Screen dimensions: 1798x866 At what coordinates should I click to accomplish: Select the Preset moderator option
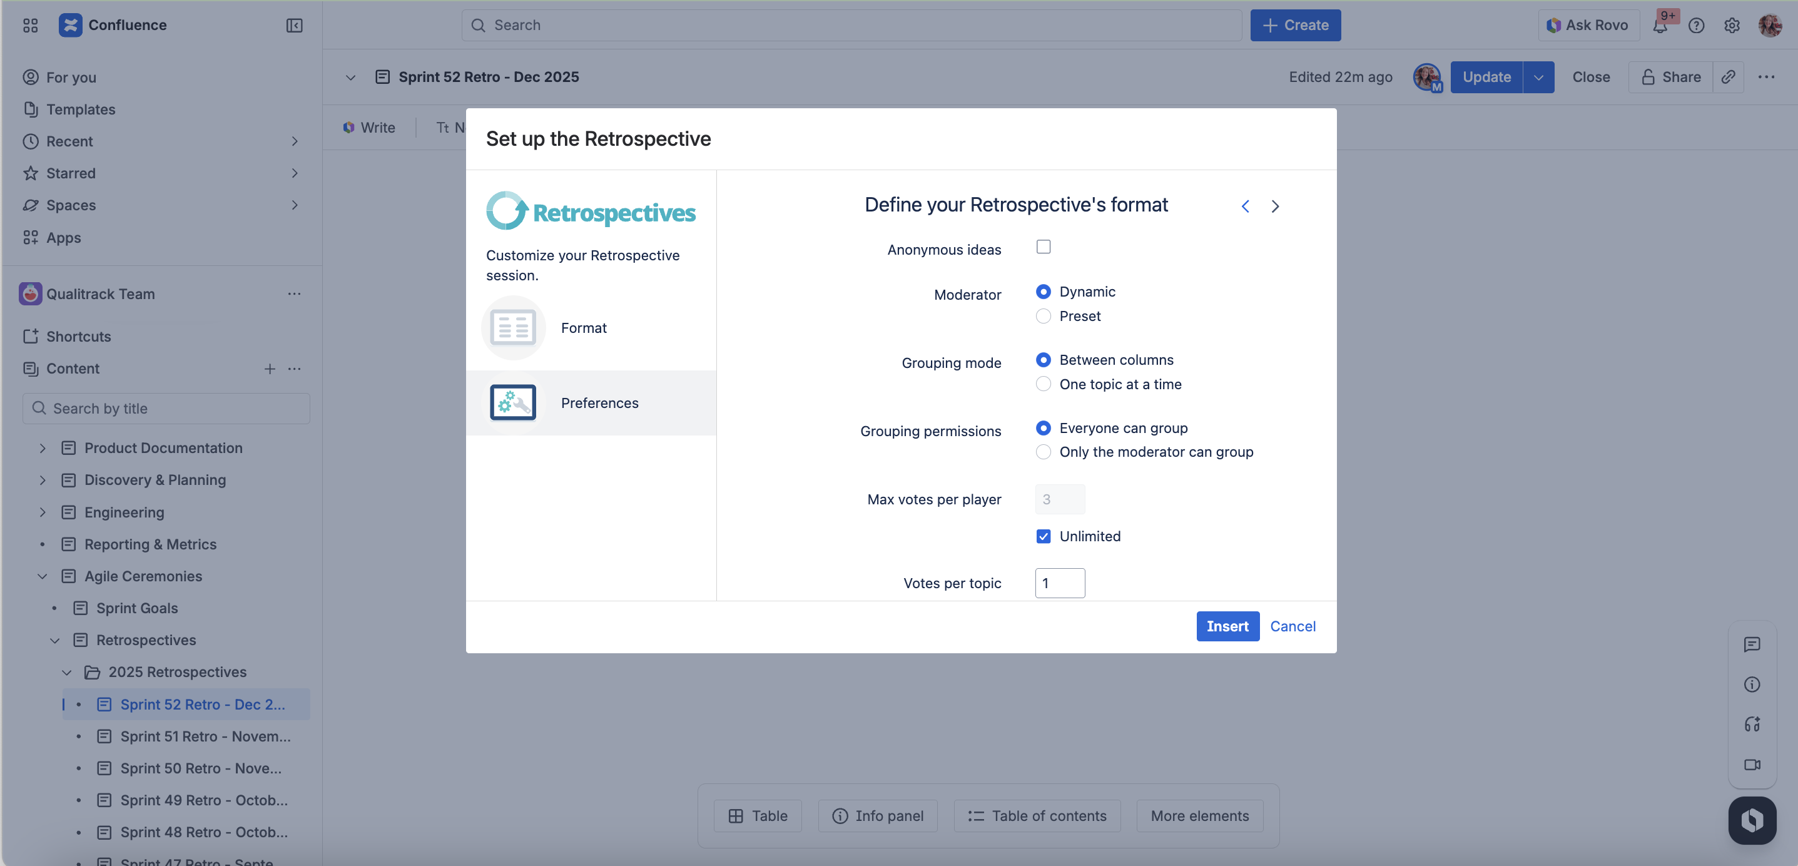[1043, 317]
